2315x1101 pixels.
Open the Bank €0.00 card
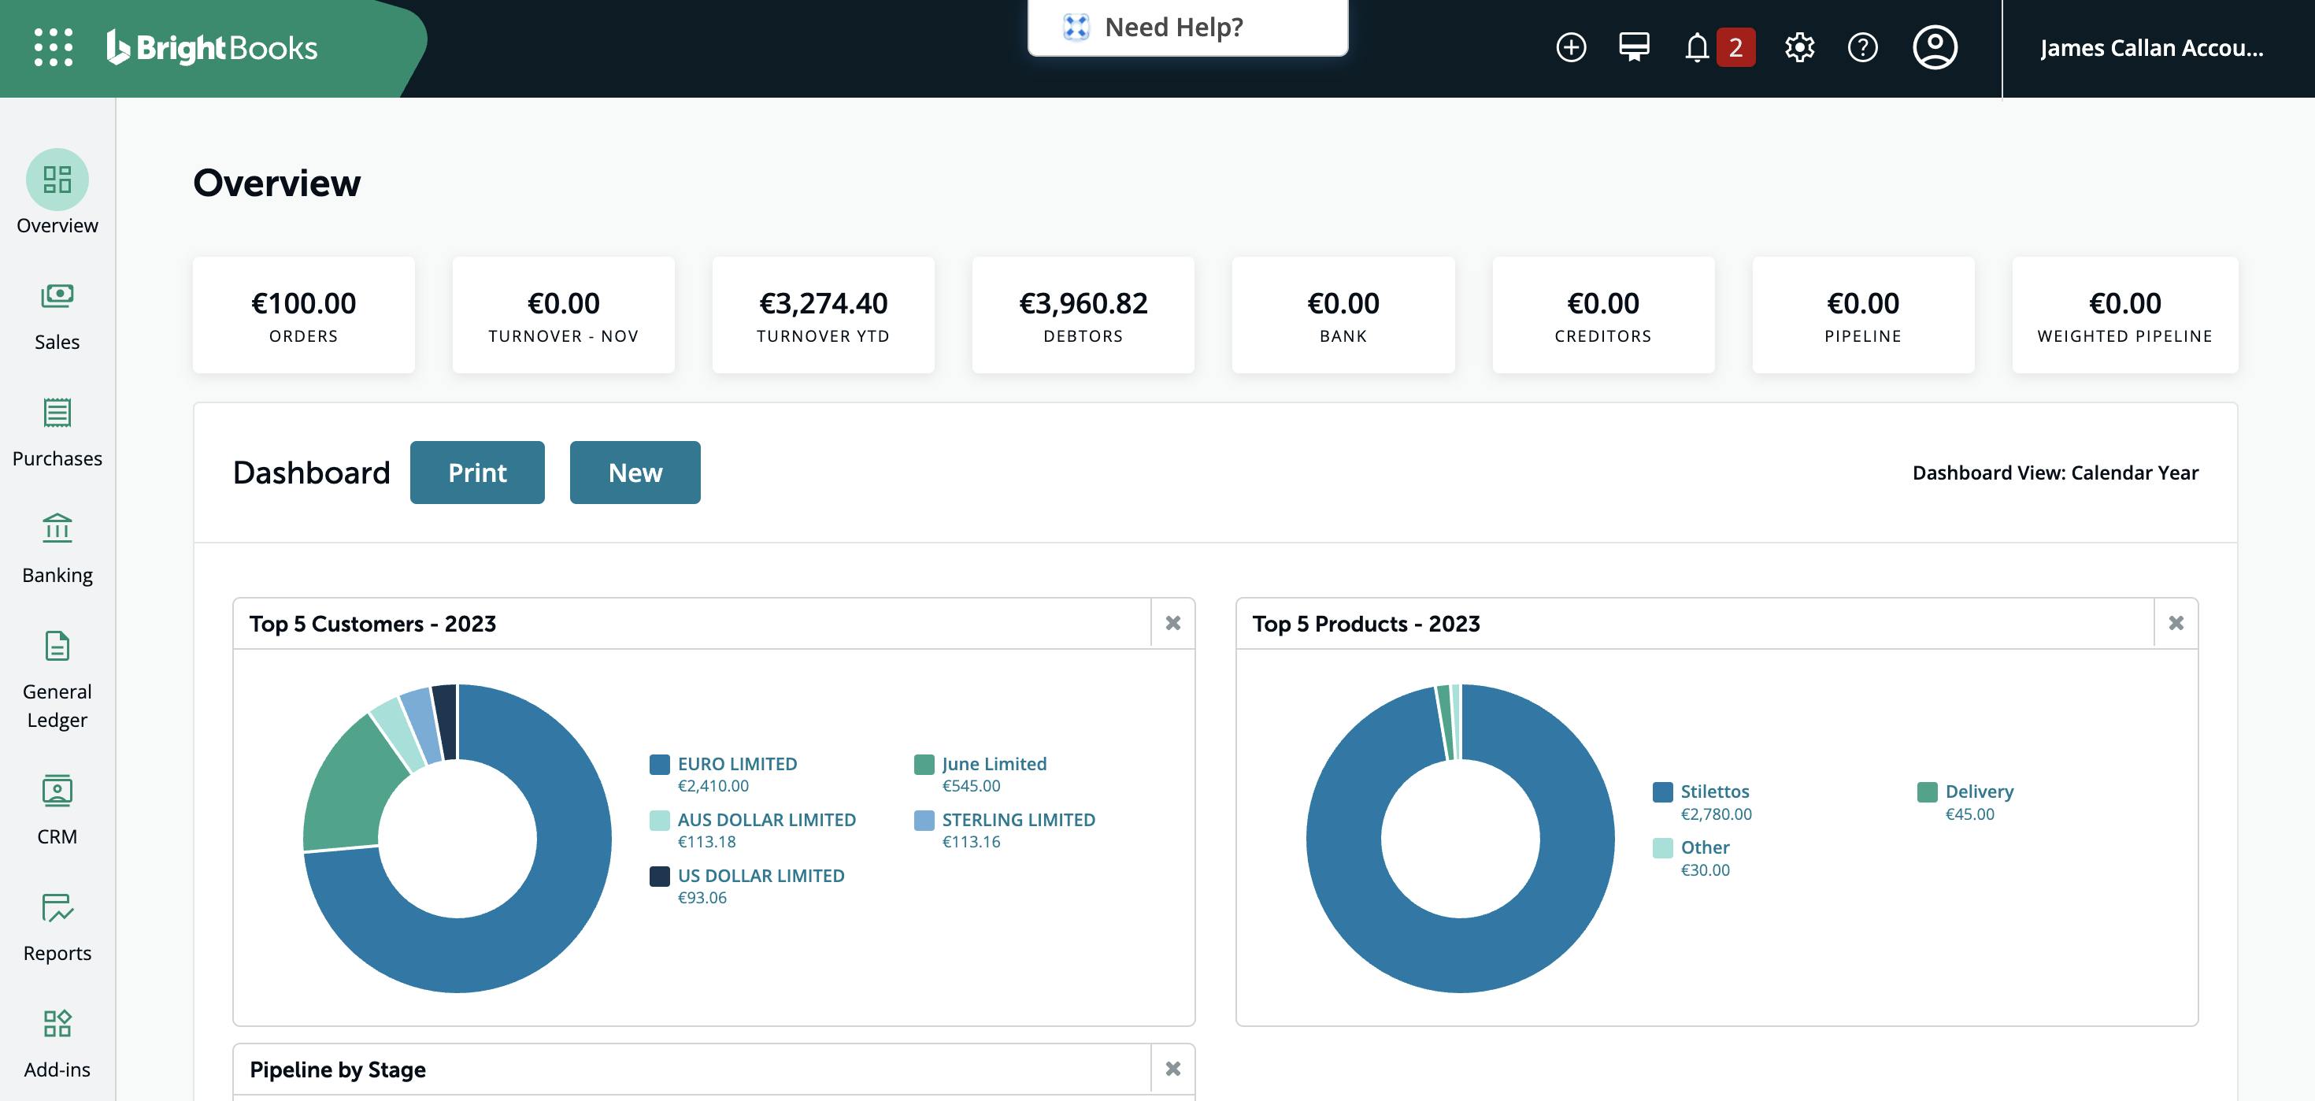tap(1343, 316)
